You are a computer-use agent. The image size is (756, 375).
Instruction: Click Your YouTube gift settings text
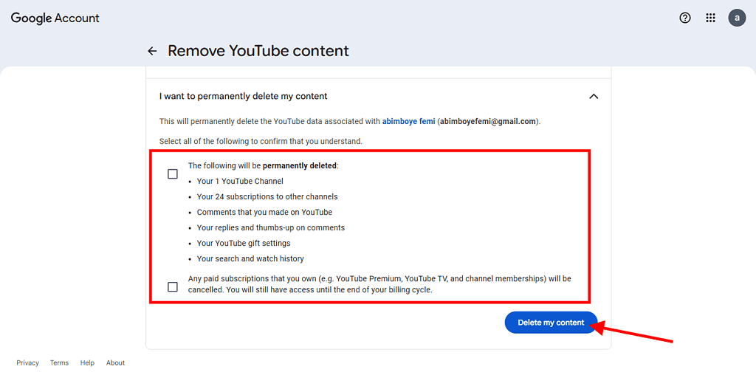coord(244,243)
